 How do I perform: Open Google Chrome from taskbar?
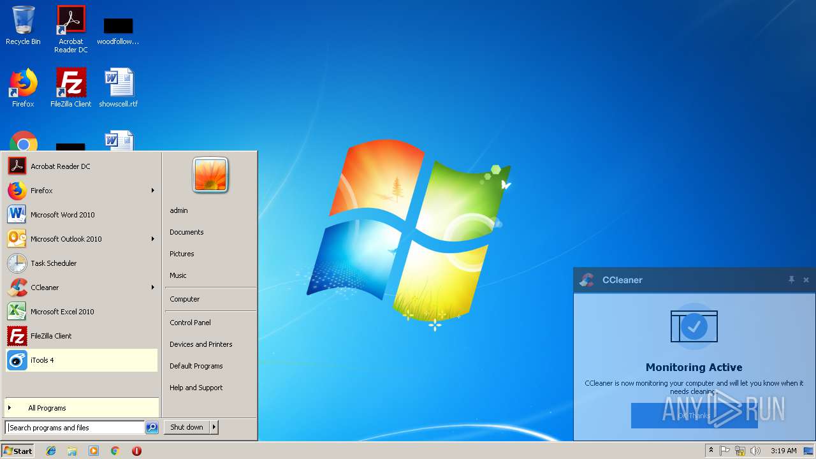pyautogui.click(x=115, y=451)
